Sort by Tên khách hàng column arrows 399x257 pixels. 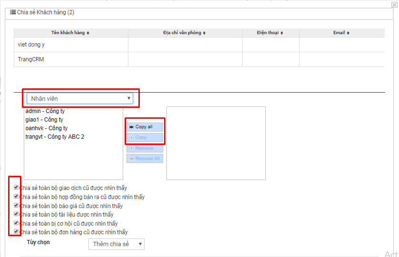(x=88, y=33)
